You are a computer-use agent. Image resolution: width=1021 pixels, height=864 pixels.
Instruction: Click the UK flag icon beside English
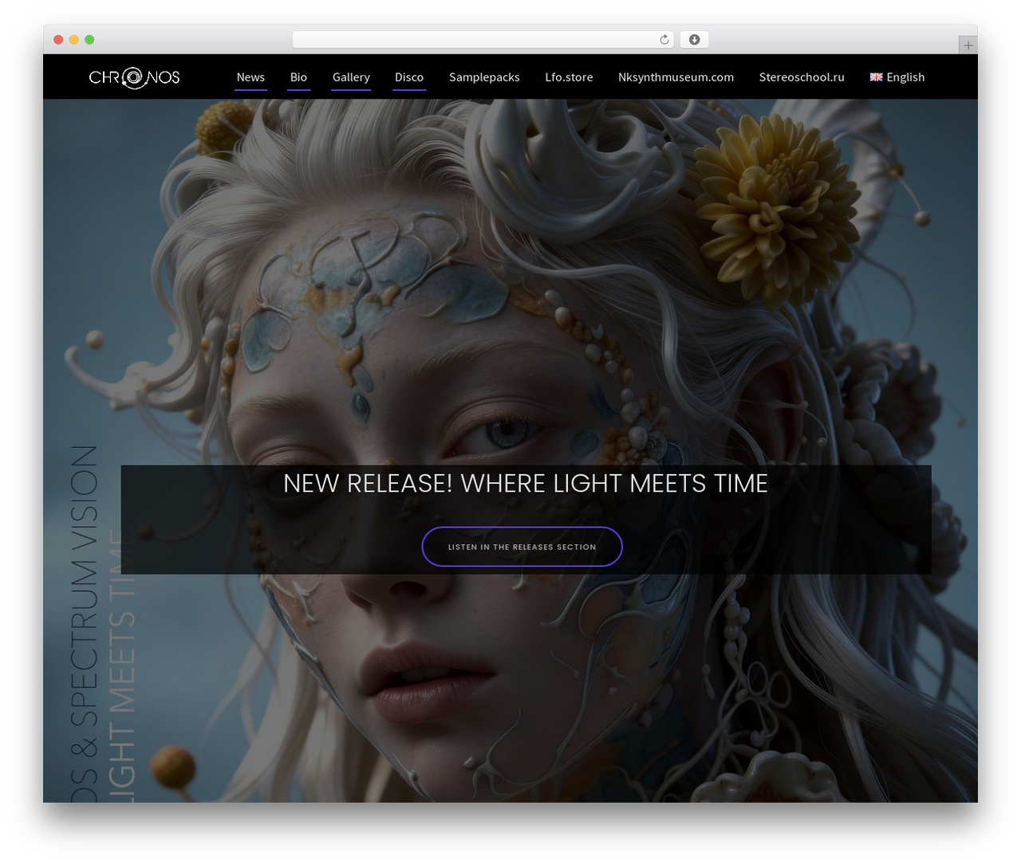[876, 77]
